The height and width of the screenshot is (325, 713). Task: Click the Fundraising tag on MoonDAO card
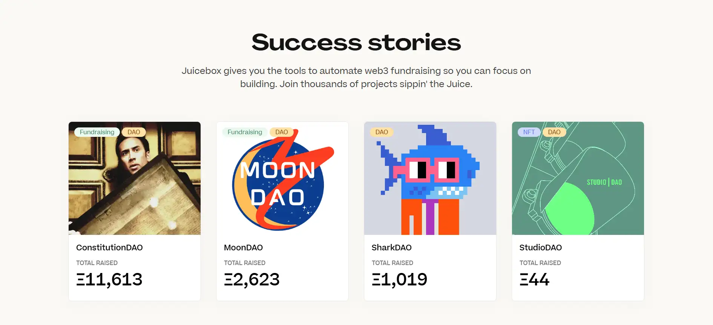pos(245,132)
